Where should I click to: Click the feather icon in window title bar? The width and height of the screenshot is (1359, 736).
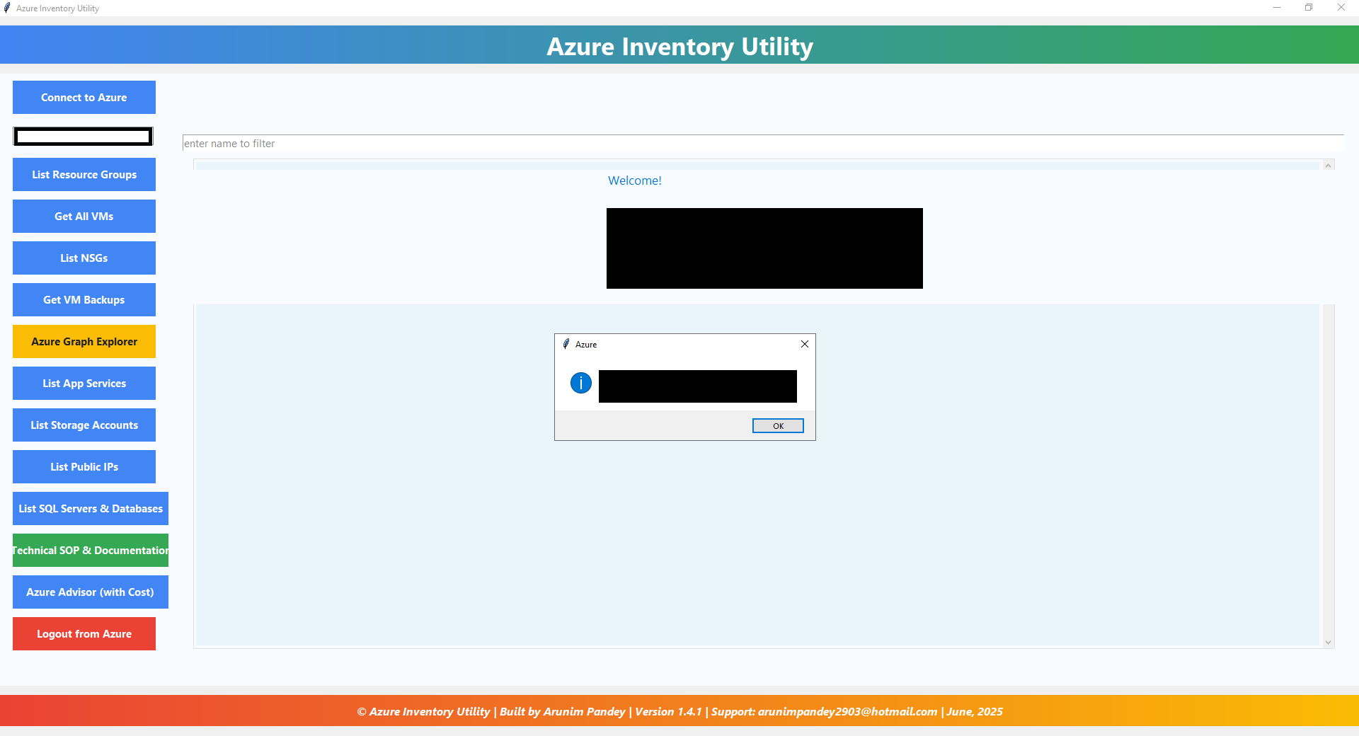coord(7,8)
